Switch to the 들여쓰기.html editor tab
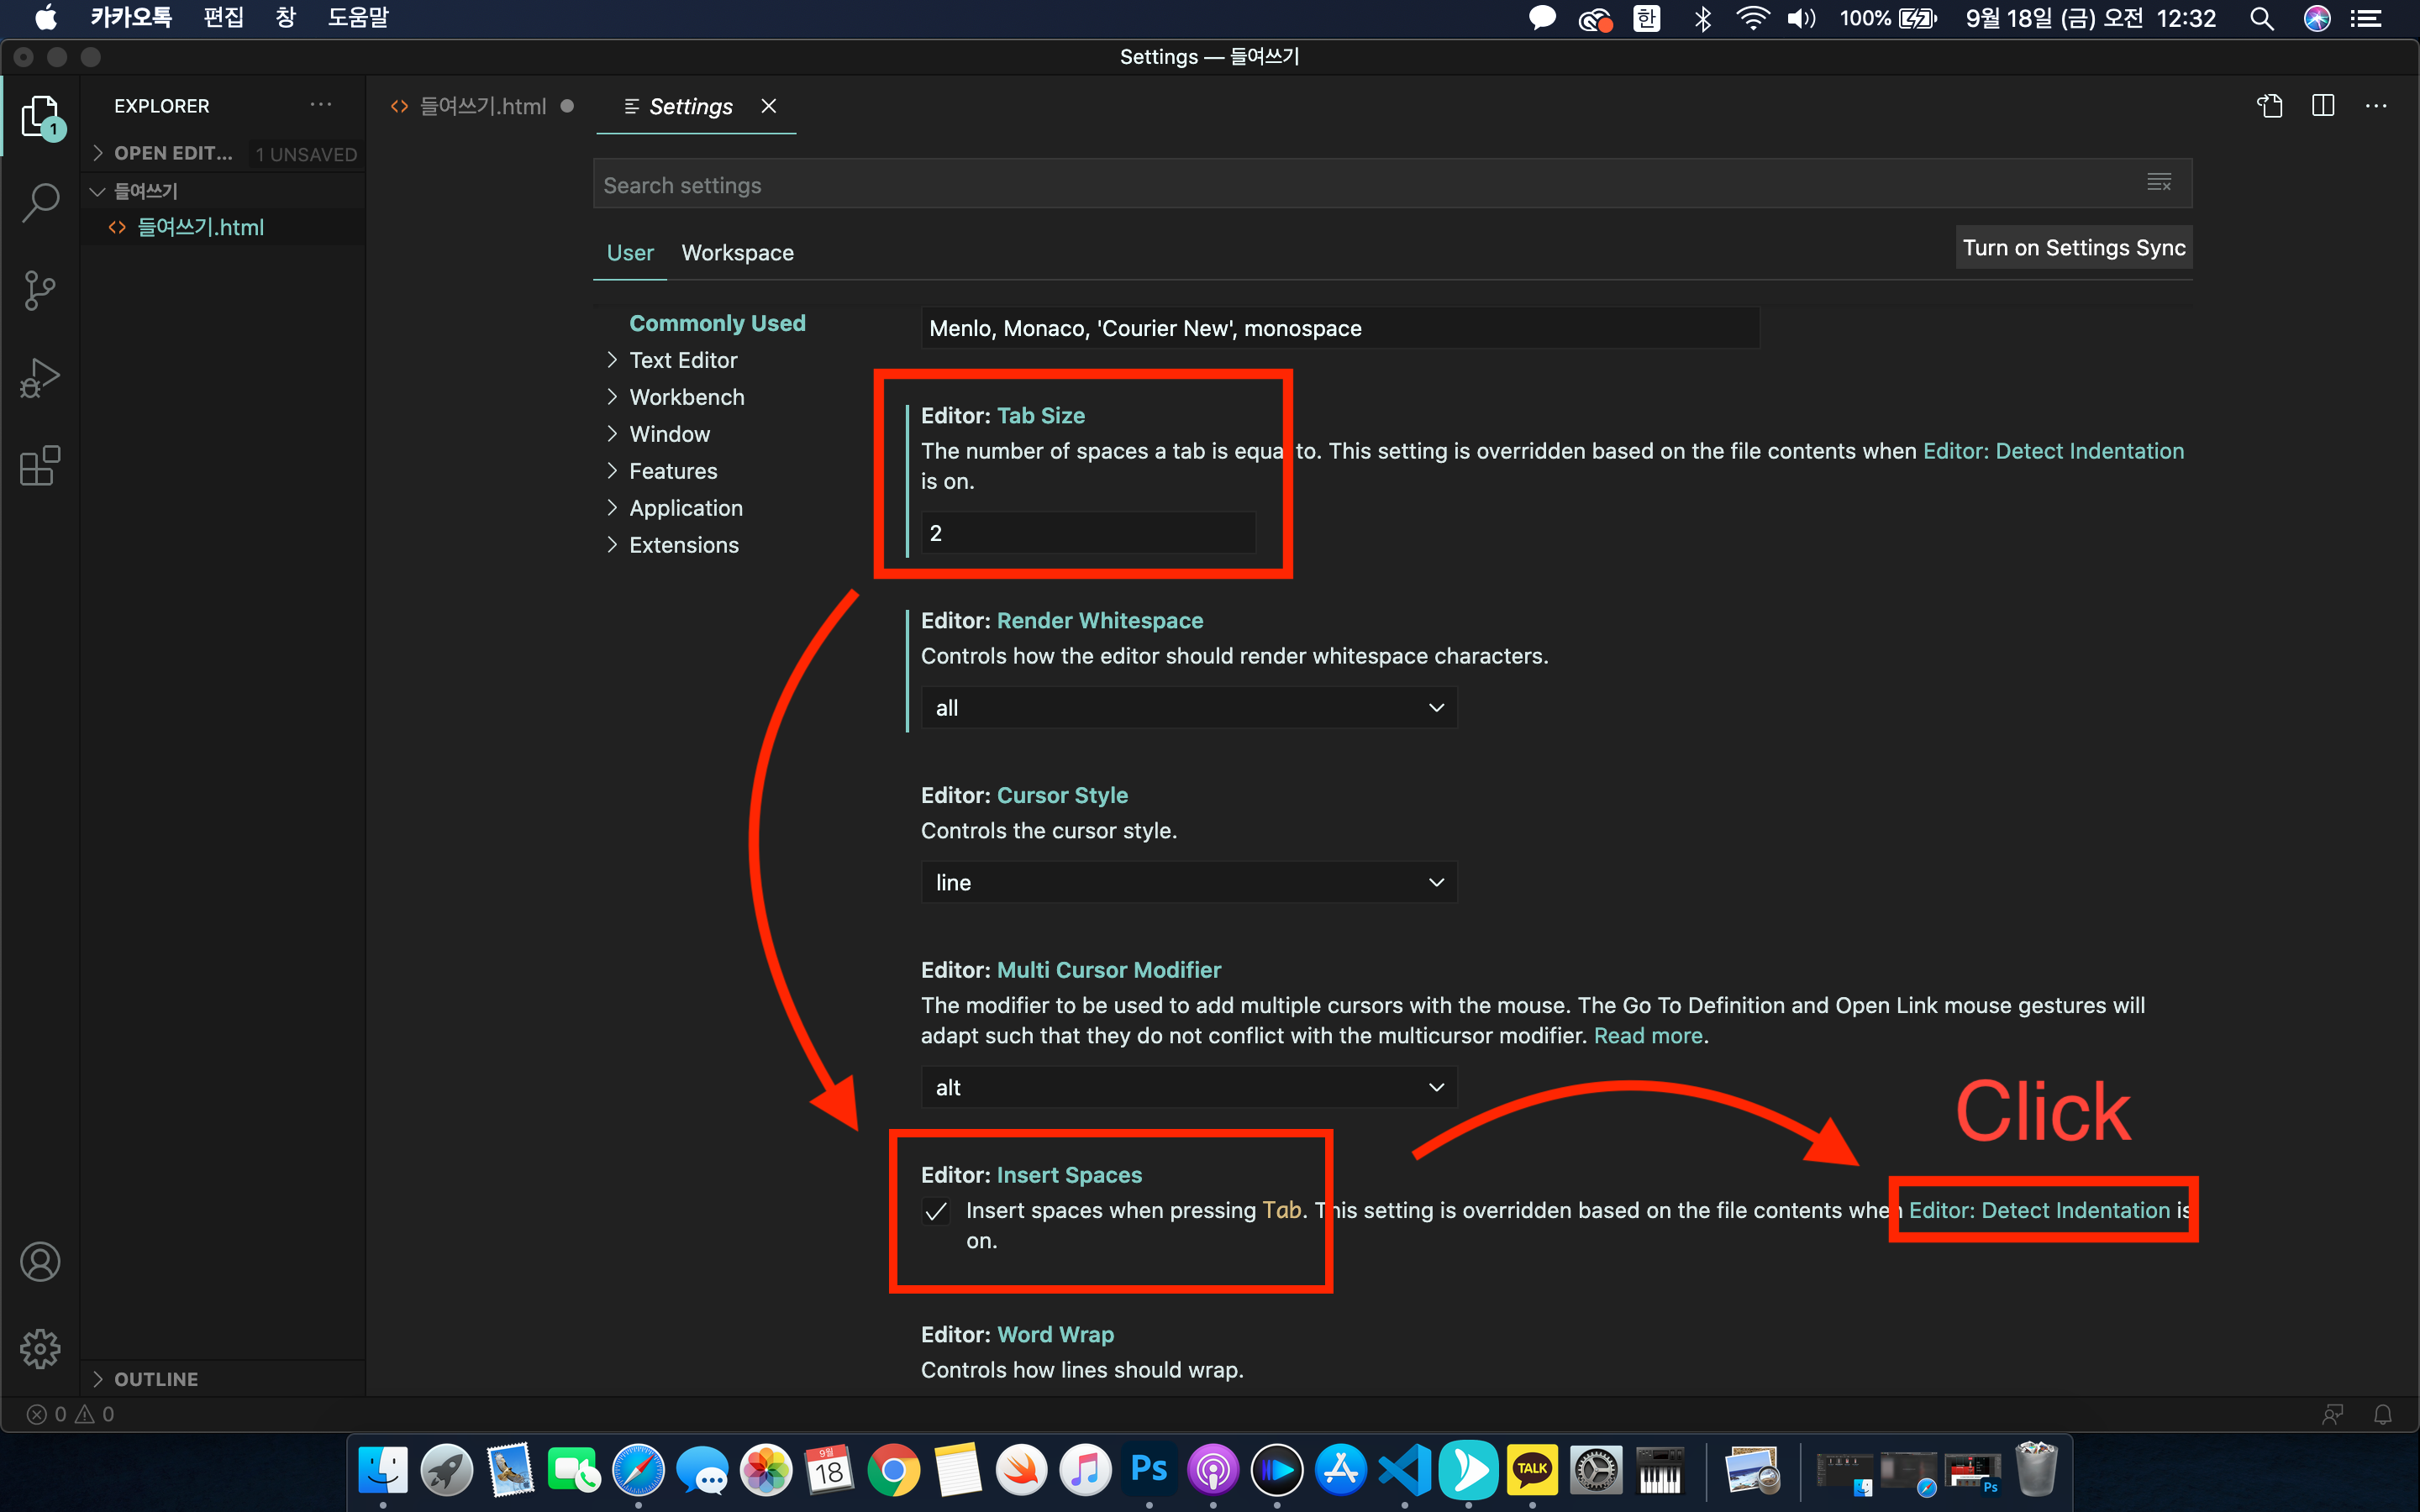Image resolution: width=2420 pixels, height=1512 pixels. click(483, 106)
